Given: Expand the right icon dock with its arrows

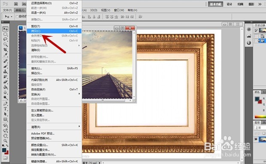Looking at the screenshot, I should [x=251, y=22].
